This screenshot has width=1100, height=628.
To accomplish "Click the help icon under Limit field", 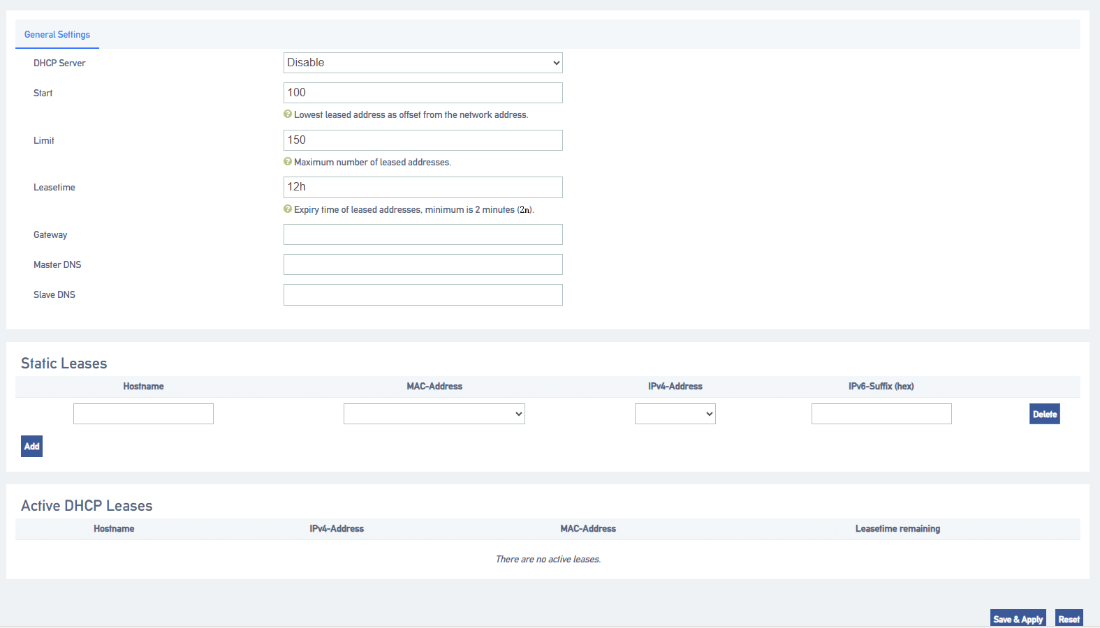I will 288,162.
